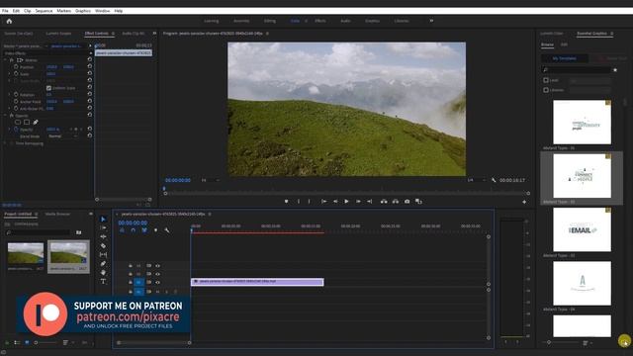Select the Track Select Forward tool
Screen dimensions: 633x356
point(103,228)
